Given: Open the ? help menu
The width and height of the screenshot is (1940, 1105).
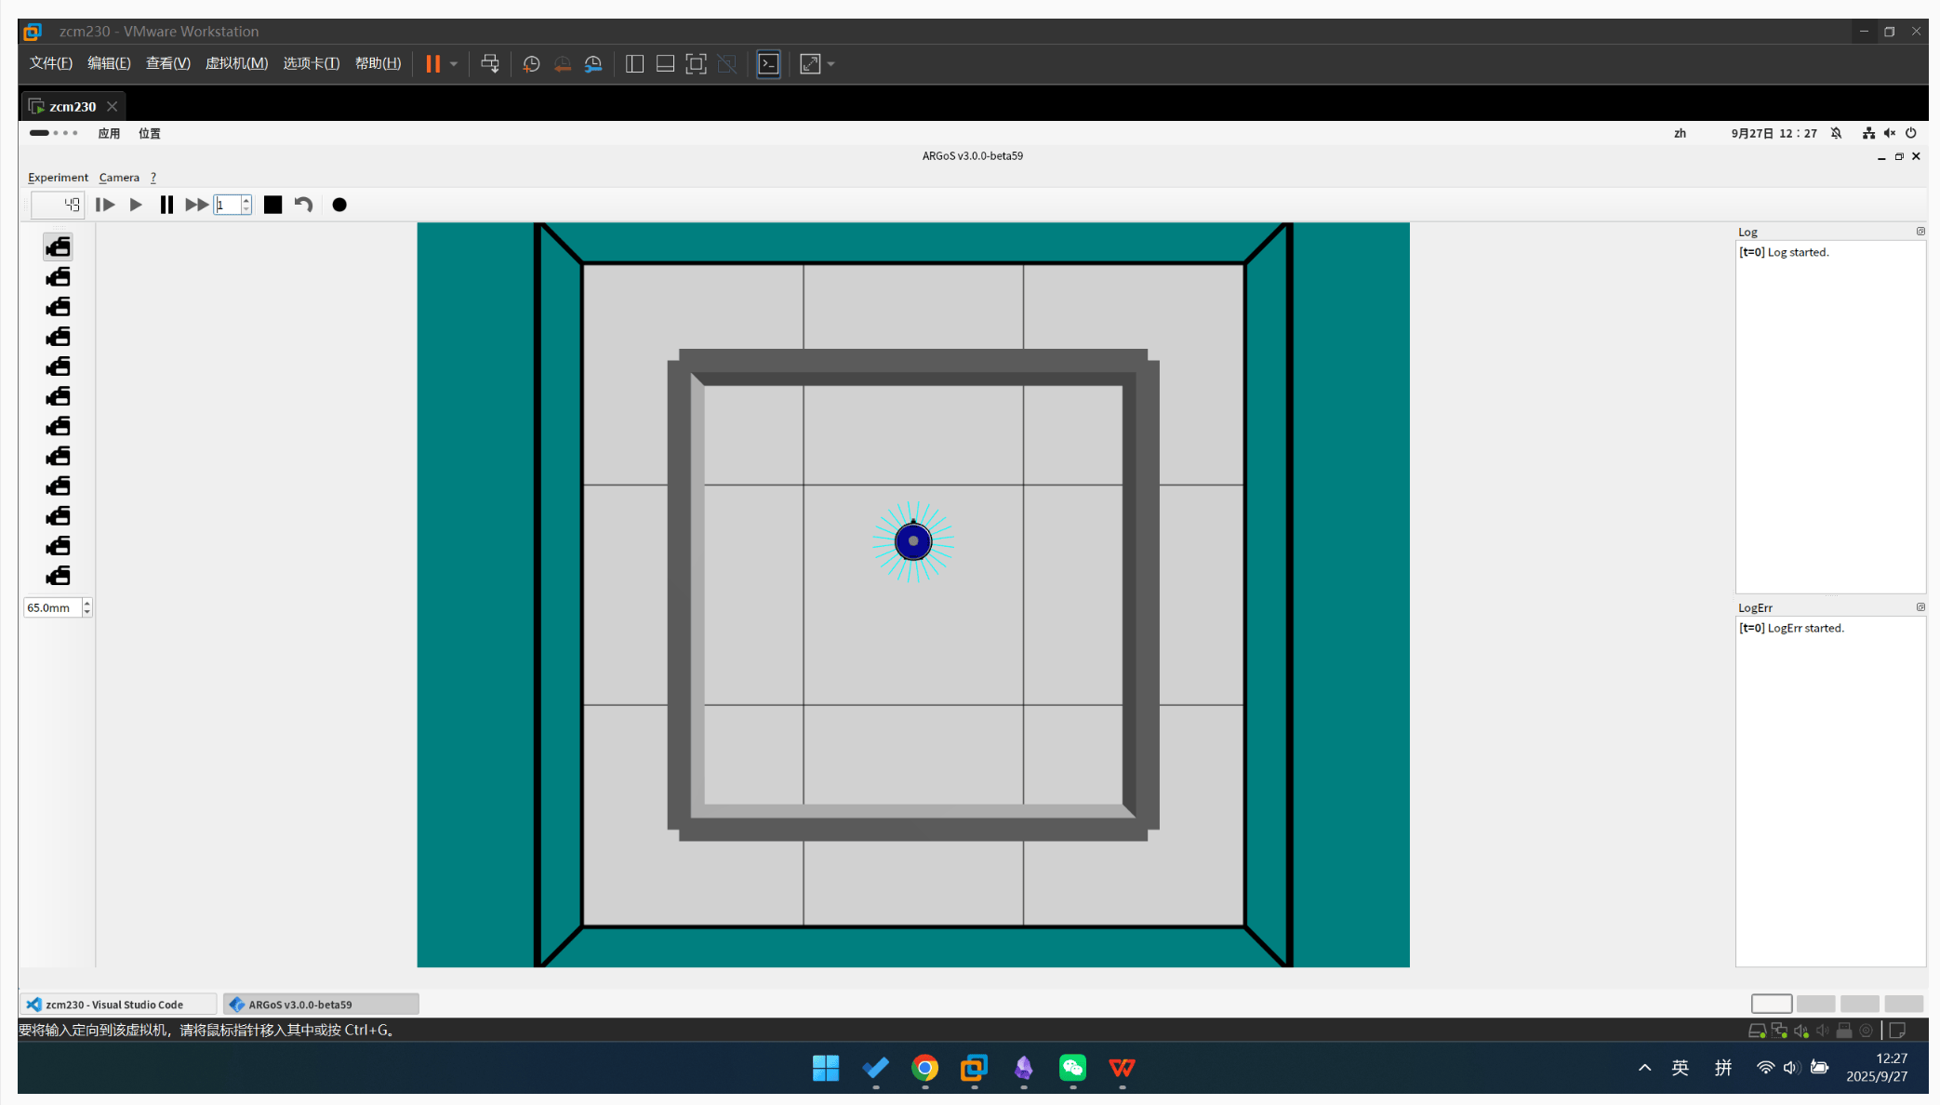Looking at the screenshot, I should pyautogui.click(x=153, y=178).
